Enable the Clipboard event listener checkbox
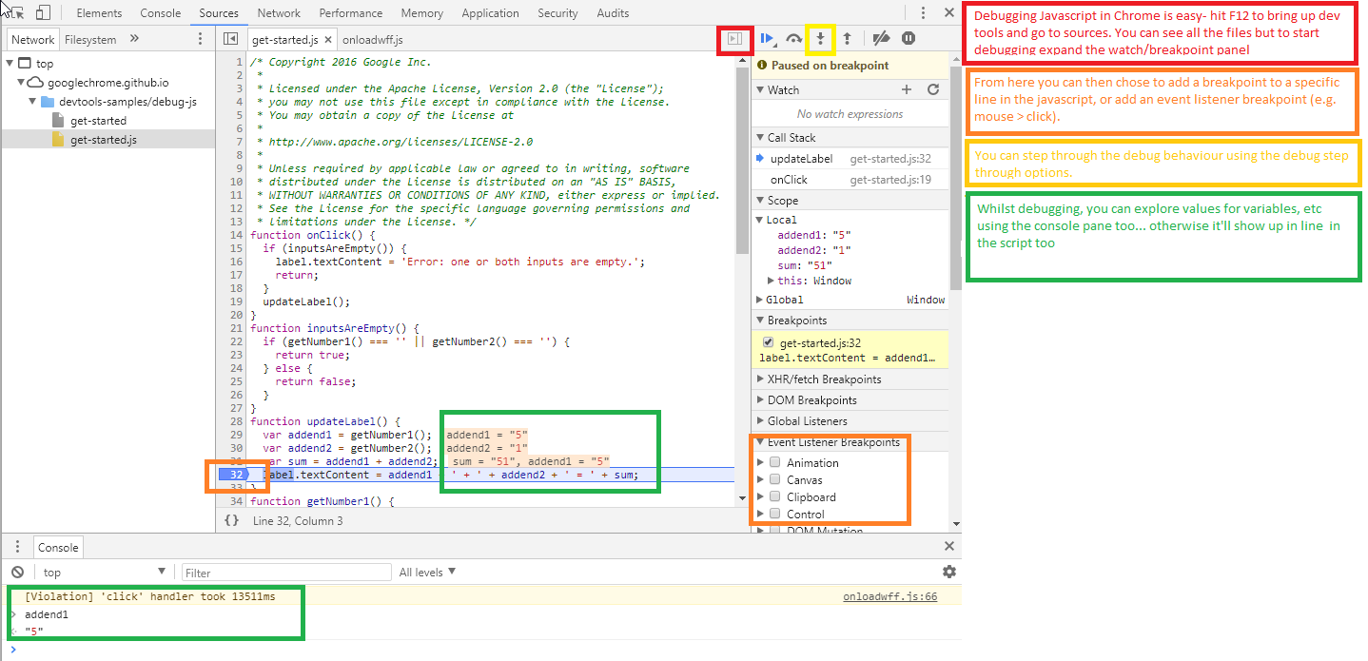The image size is (1368, 661). [x=775, y=496]
